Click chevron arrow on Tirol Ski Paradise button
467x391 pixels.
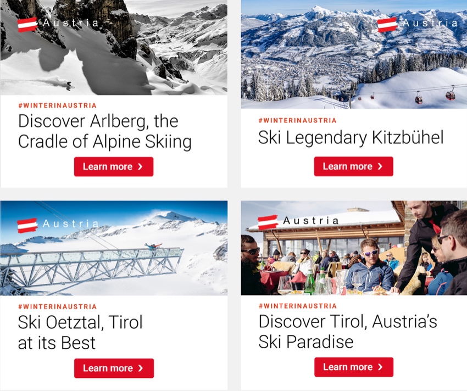pyautogui.click(x=380, y=367)
